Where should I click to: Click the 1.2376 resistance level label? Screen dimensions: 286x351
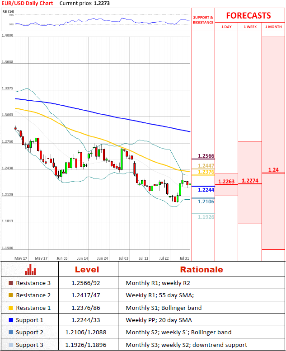[x=206, y=172]
